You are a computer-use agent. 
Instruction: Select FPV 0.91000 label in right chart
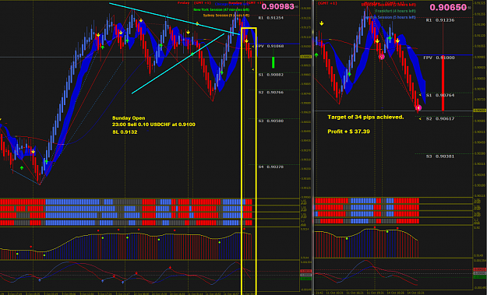click(439, 58)
